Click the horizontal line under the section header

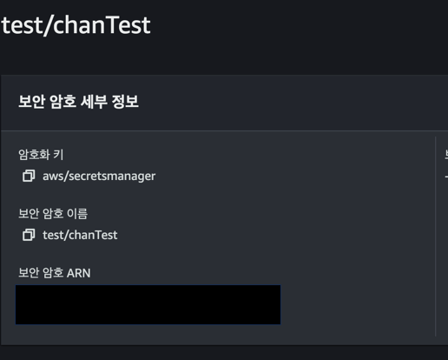point(225,130)
